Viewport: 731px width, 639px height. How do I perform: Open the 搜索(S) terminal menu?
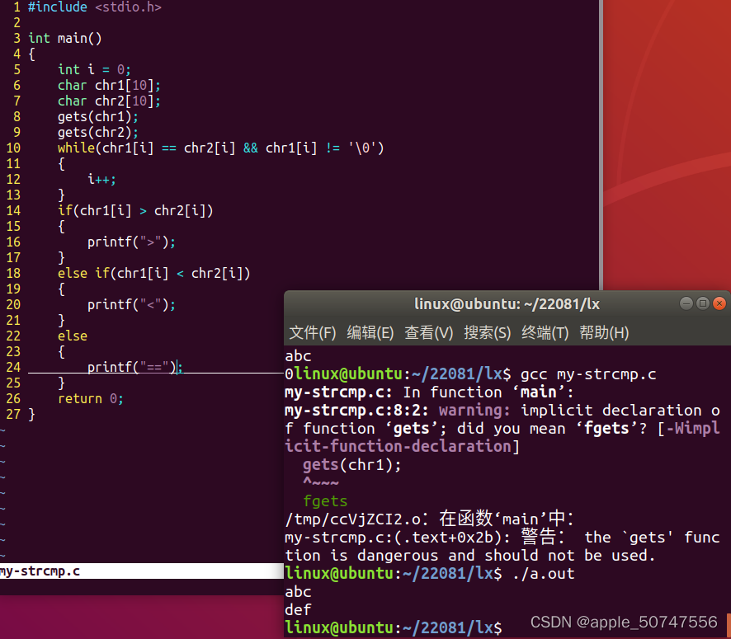[487, 332]
